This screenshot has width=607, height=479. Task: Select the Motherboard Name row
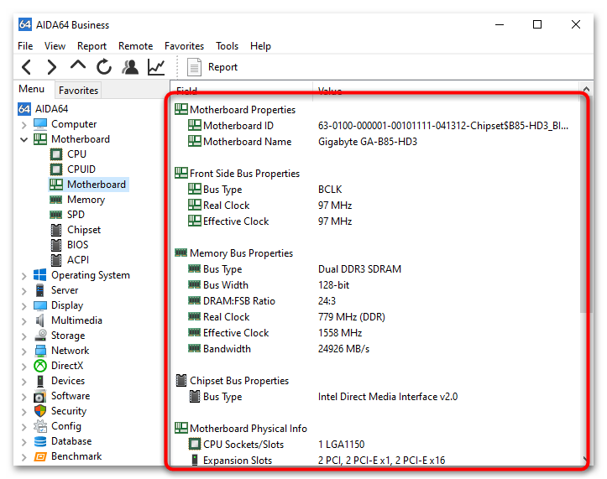pyautogui.click(x=378, y=142)
